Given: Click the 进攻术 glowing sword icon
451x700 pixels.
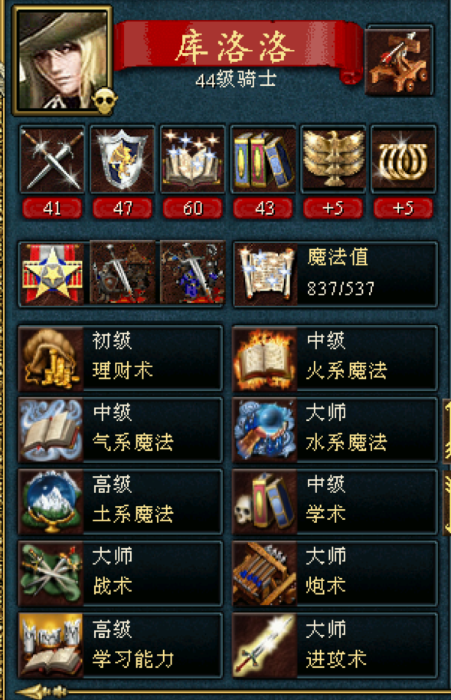Looking at the screenshot, I should [265, 646].
